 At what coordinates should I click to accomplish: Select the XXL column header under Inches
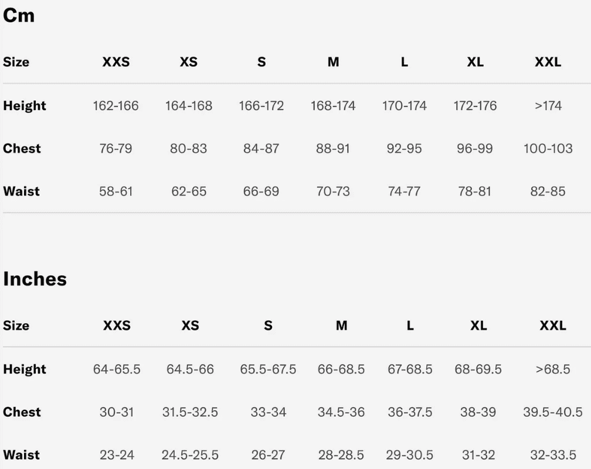click(x=553, y=326)
